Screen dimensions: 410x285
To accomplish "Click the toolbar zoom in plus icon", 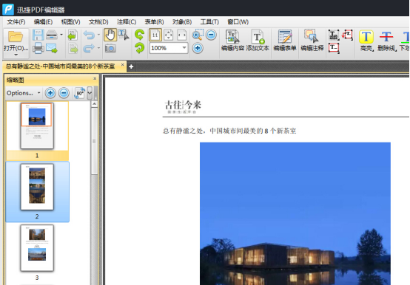I will point(198,48).
